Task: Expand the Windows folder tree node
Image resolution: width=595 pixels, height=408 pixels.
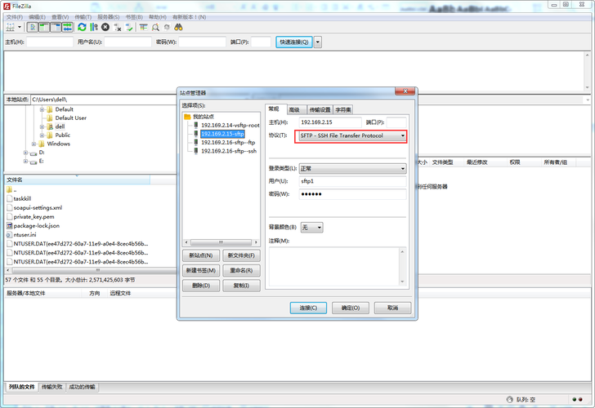Action: 34,144
